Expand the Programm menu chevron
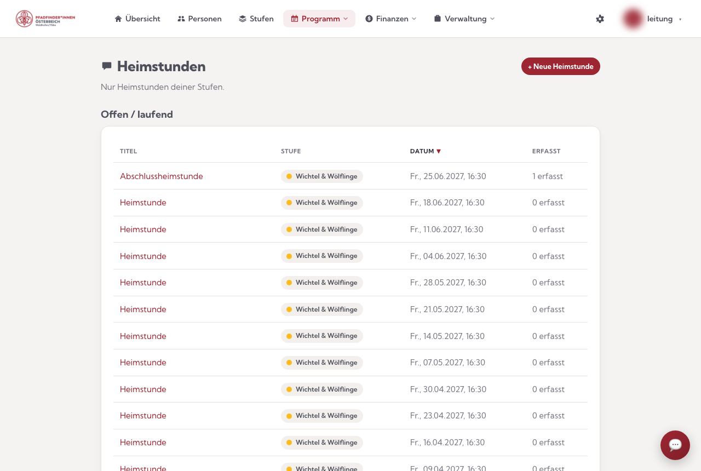This screenshot has height=471, width=701. (346, 19)
